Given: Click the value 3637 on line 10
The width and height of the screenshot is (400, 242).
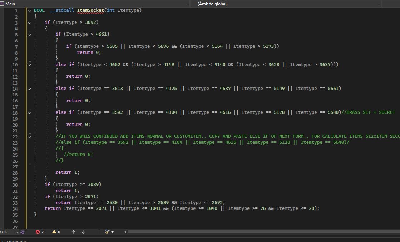Looking at the screenshot, I should 325,65.
